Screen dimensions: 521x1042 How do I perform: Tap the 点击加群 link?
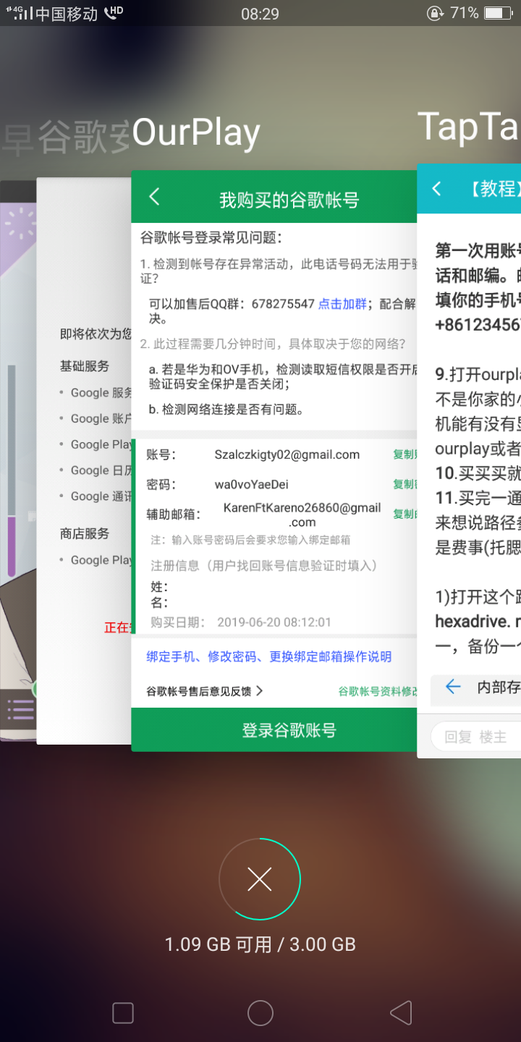343,304
